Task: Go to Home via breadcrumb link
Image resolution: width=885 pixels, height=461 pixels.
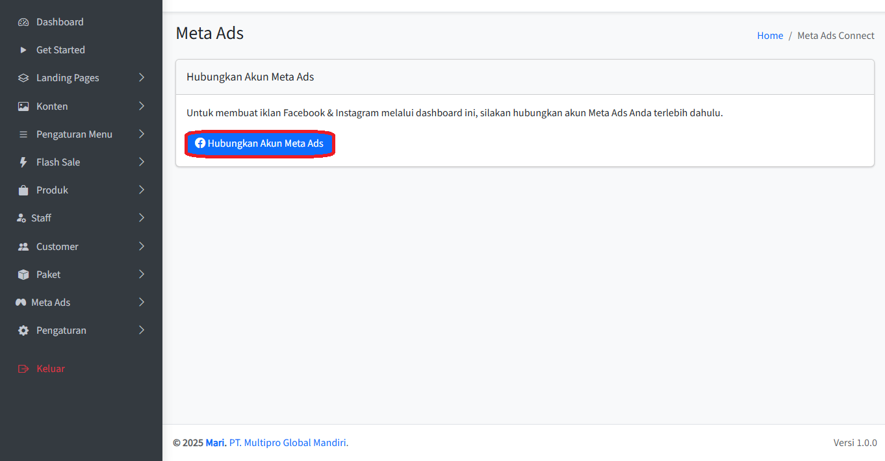Action: 770,36
